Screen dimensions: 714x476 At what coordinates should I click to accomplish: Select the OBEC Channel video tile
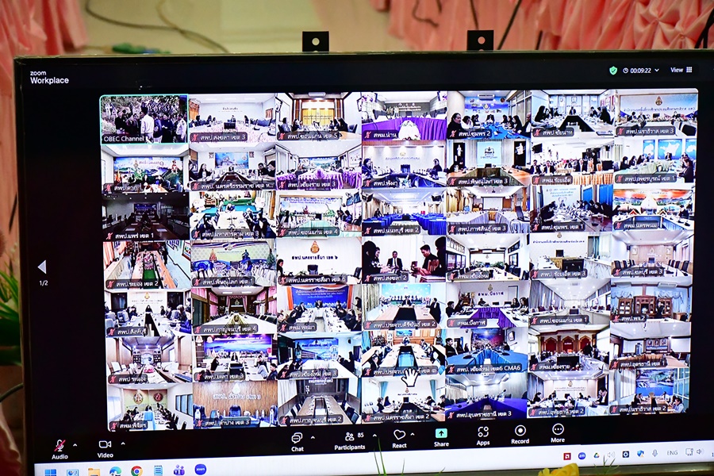144,119
